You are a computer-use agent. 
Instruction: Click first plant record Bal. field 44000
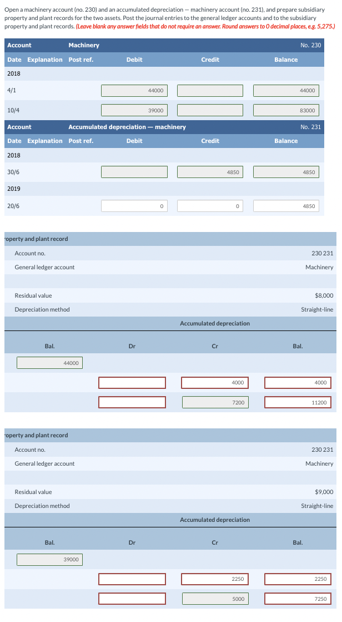[49, 363]
